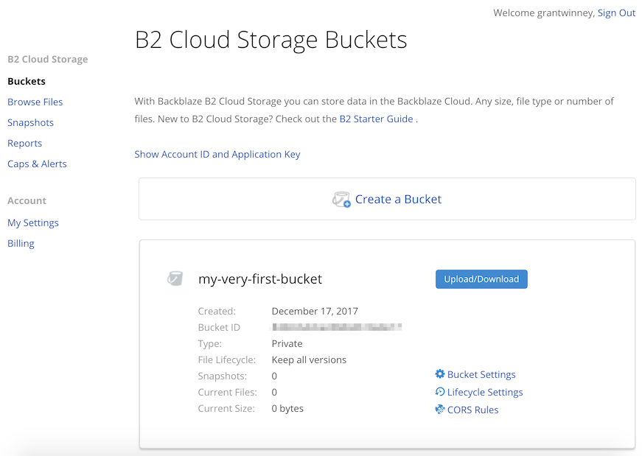Click the 0 bytes current size value

click(287, 409)
